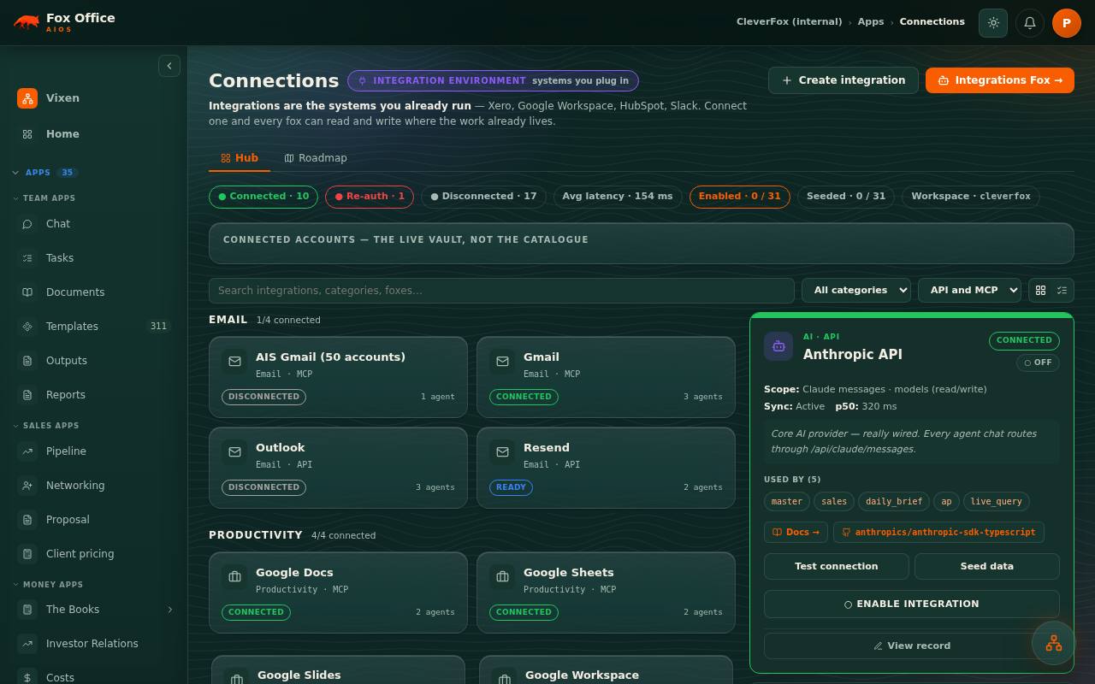
Task: Collapse the sidebar with the chevron button
Action: tap(169, 66)
